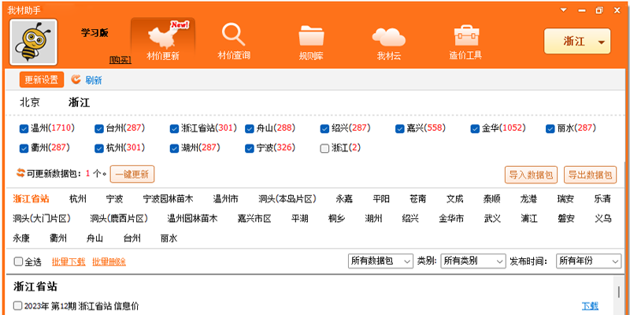The width and height of the screenshot is (630, 315).
Task: Click the 浙江省站 list heading
Action: 35,287
